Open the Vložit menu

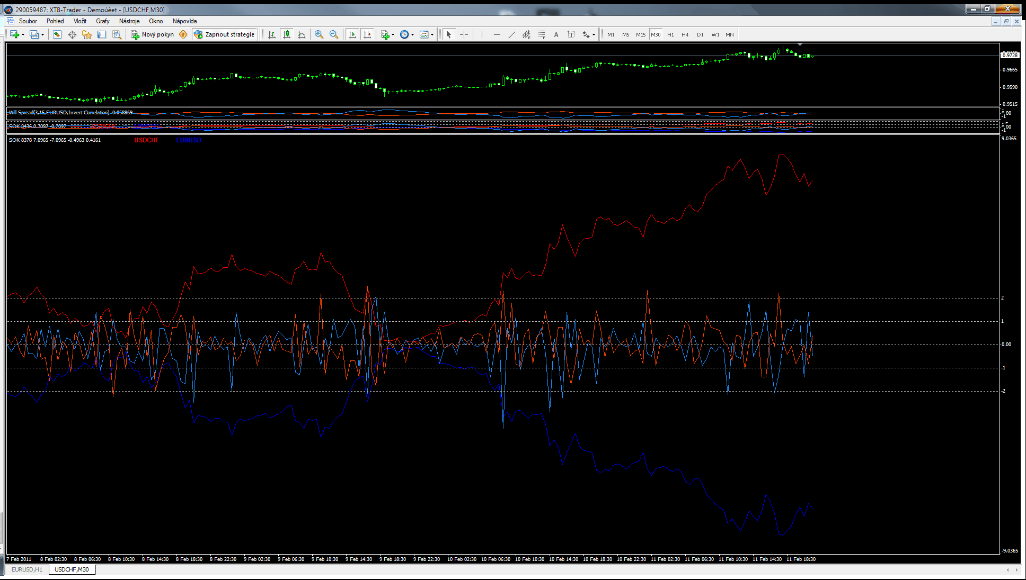pos(80,21)
